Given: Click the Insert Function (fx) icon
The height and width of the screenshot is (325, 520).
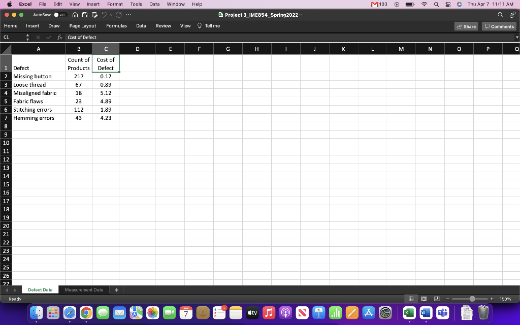Looking at the screenshot, I should point(59,37).
